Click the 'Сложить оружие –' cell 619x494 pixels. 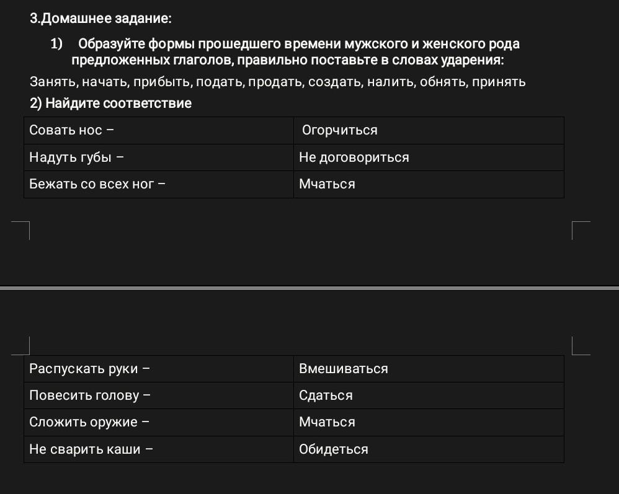pyautogui.click(x=159, y=422)
